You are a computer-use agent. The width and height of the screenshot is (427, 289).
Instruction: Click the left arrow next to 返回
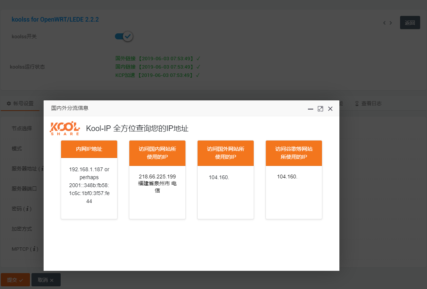(x=384, y=23)
